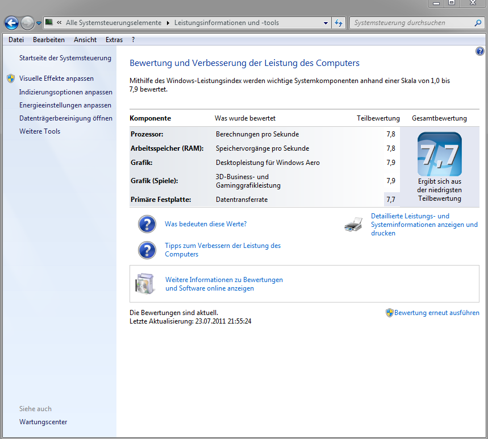Click the shield icon by Bewertung erneut ausführen
488x439 pixels.
(x=389, y=313)
